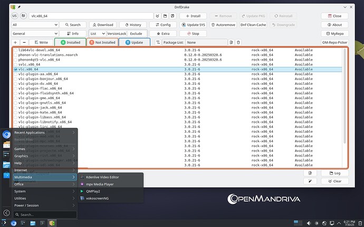Open the List dropdown beside VersionLock
Viewport: 364px width, 227px height.
point(98,34)
